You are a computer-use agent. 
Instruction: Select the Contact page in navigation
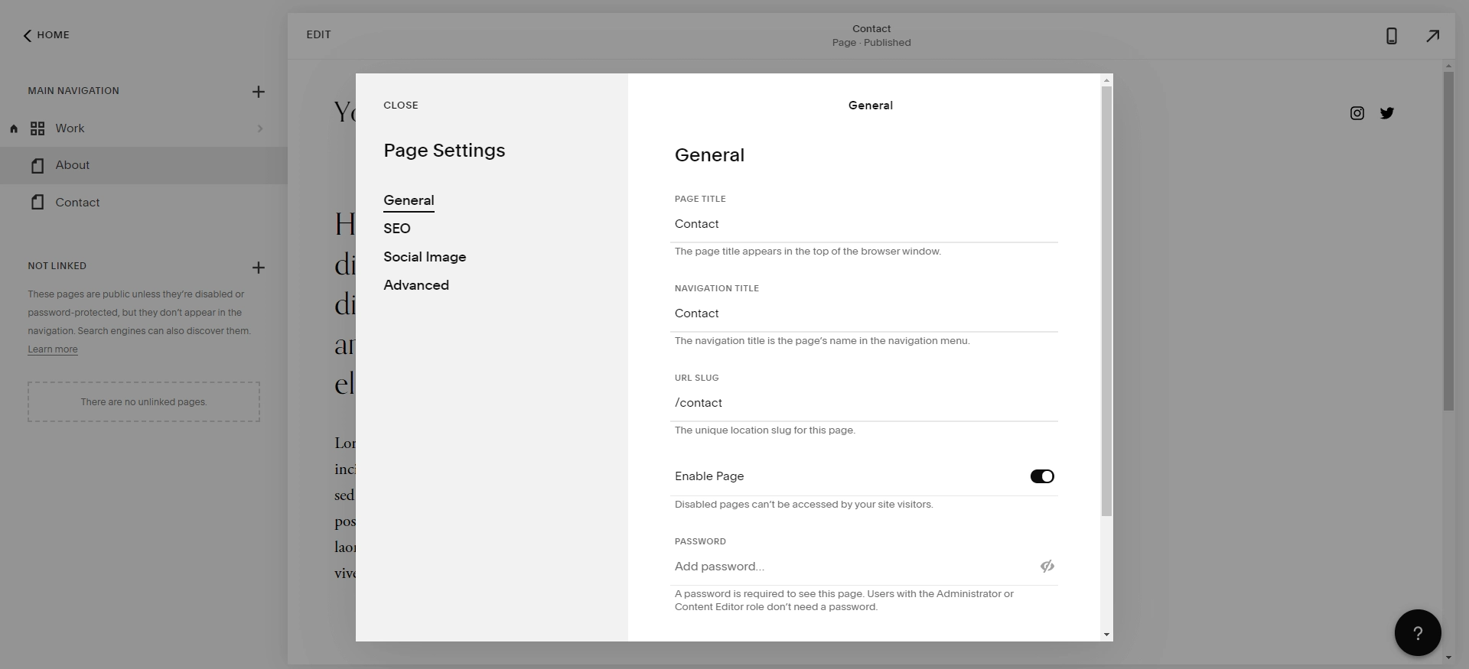[144, 203]
